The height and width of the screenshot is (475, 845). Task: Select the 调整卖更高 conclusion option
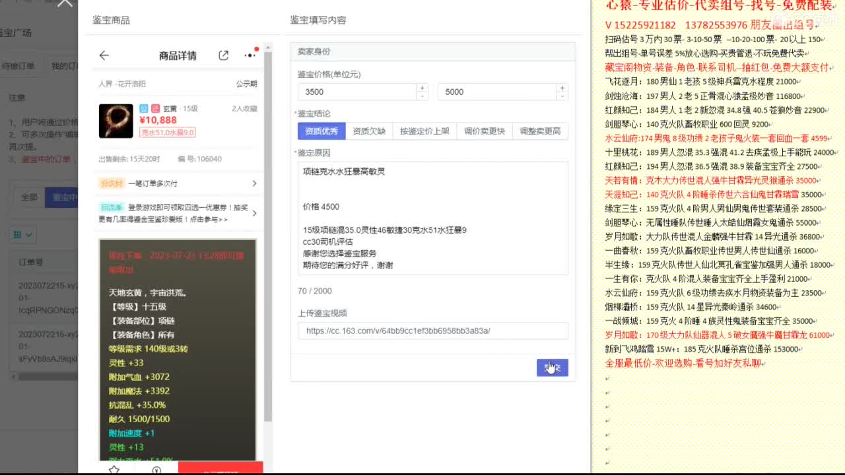(541, 131)
